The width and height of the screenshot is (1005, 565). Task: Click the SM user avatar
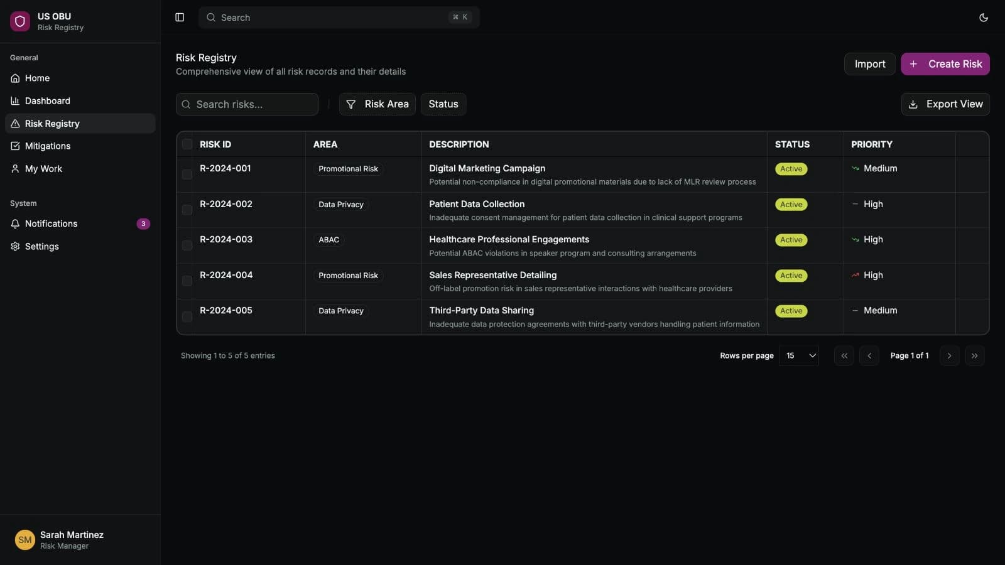click(x=25, y=540)
